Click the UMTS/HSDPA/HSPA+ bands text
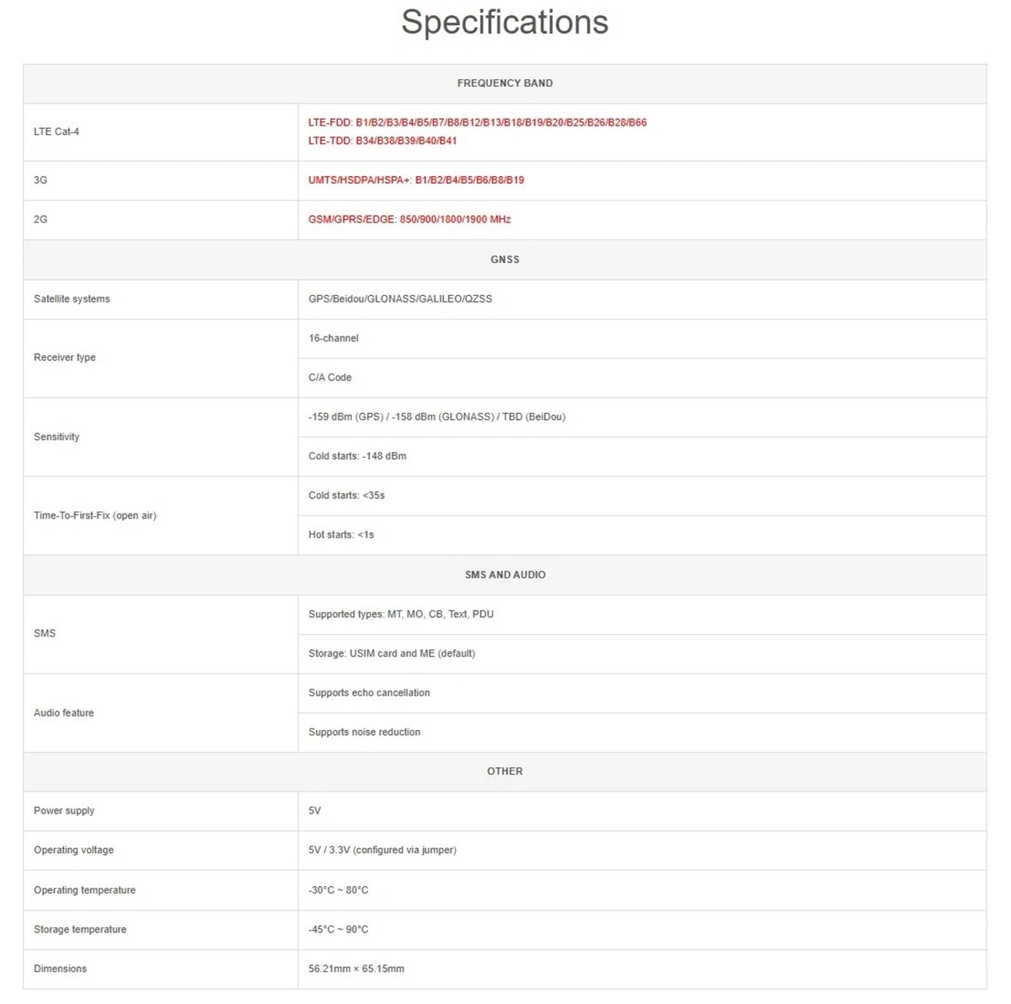This screenshot has width=1011, height=1004. click(416, 180)
